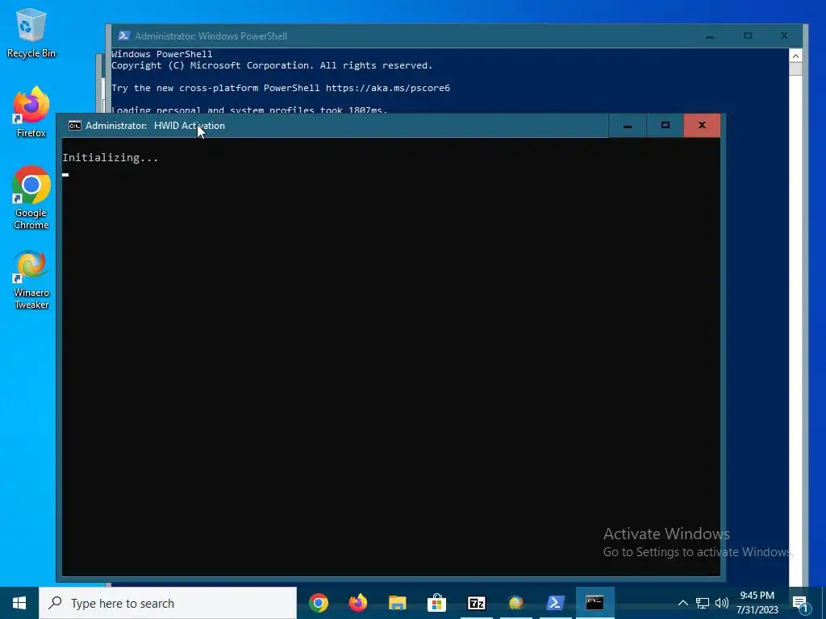The image size is (826, 619).
Task: Select the command prompt taskbar icon
Action: 594,603
